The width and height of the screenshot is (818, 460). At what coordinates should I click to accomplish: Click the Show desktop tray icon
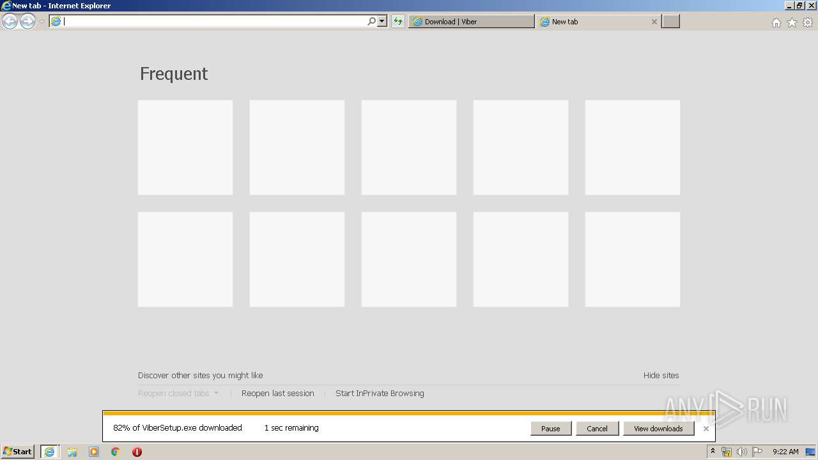pyautogui.click(x=811, y=452)
